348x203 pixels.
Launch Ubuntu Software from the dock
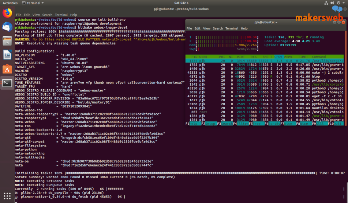7,69
